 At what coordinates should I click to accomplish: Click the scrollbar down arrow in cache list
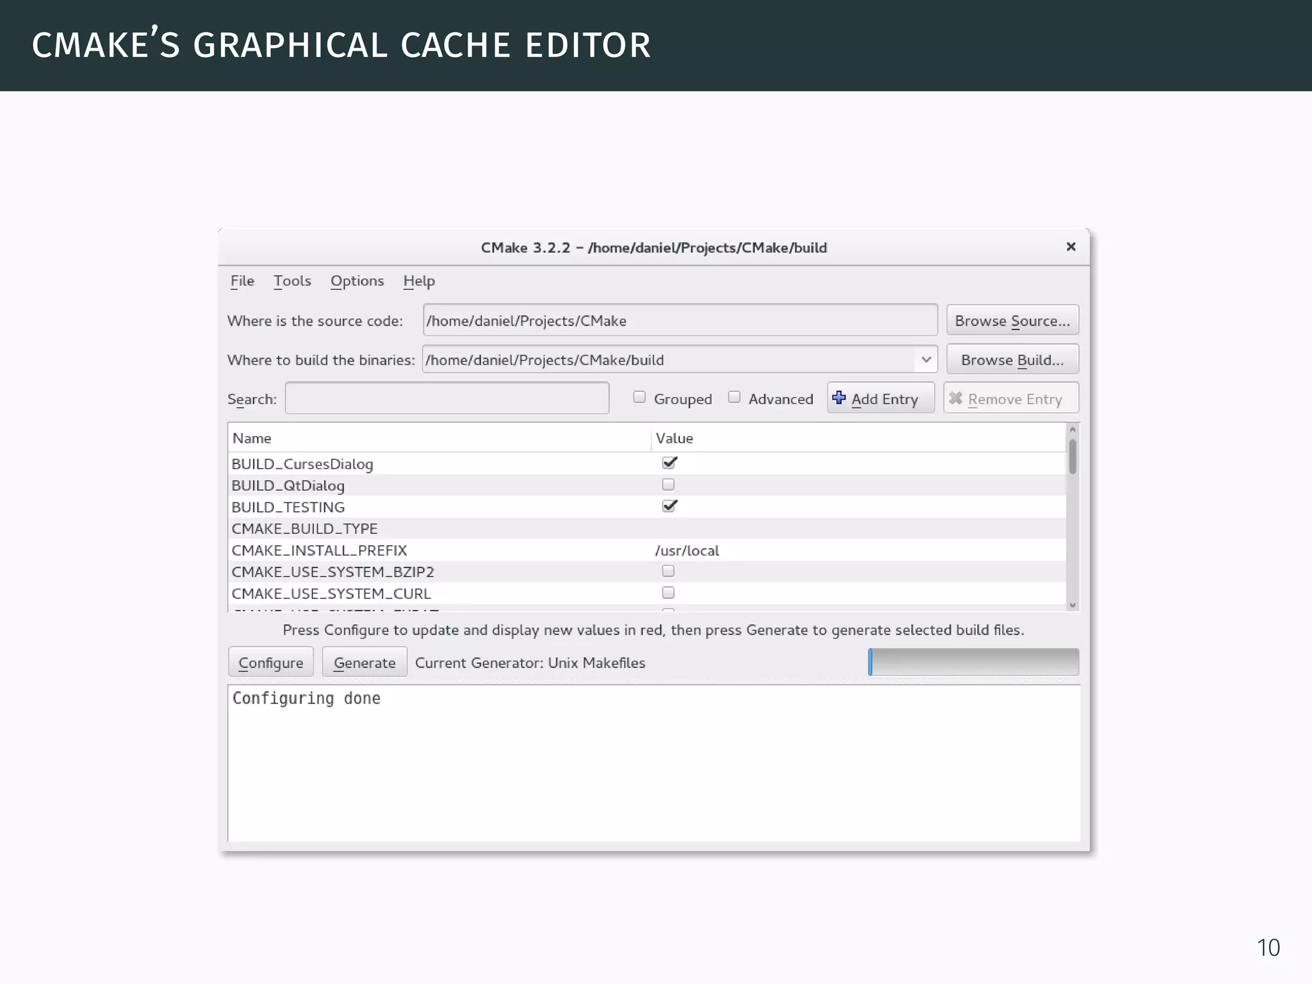(x=1072, y=605)
